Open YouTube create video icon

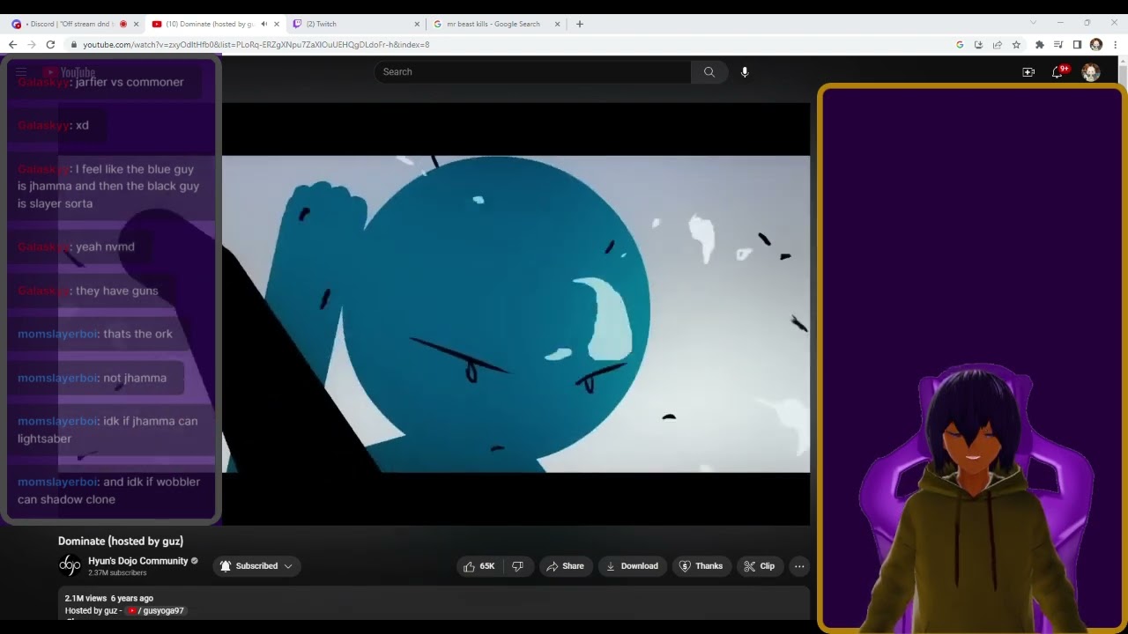1028,72
